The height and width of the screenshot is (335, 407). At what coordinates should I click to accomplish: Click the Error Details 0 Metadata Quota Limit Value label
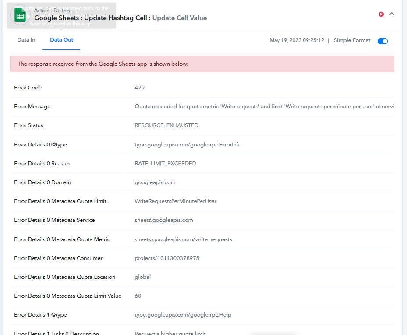(x=68, y=296)
